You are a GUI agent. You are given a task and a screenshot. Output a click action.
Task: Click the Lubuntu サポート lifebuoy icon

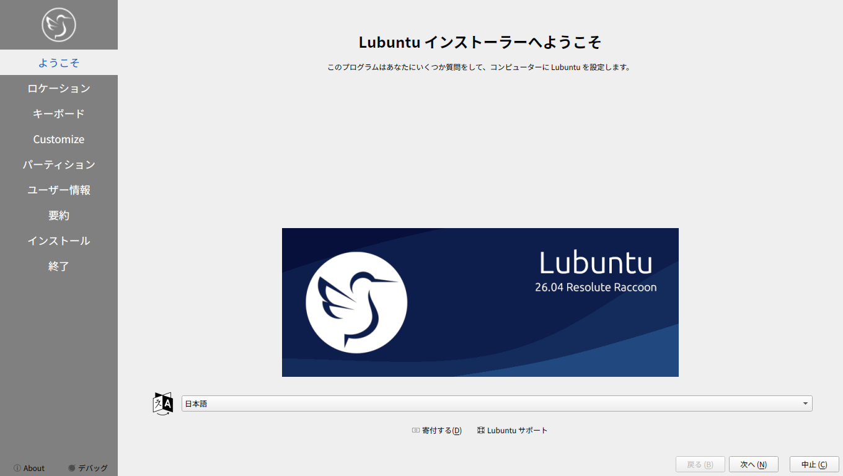(x=481, y=430)
